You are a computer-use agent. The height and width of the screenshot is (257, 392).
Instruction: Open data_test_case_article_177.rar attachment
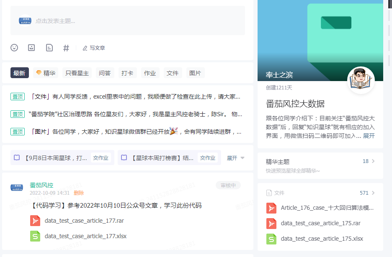[x=84, y=221]
